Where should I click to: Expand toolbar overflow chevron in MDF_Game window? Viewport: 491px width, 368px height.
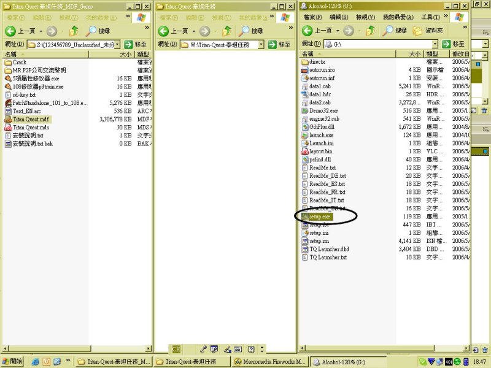(147, 28)
